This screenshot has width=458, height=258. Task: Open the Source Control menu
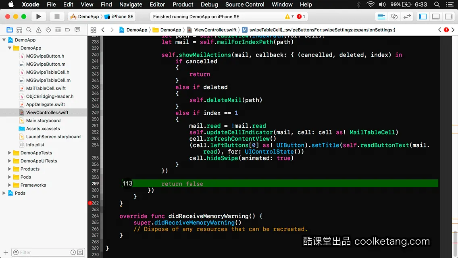(245, 4)
